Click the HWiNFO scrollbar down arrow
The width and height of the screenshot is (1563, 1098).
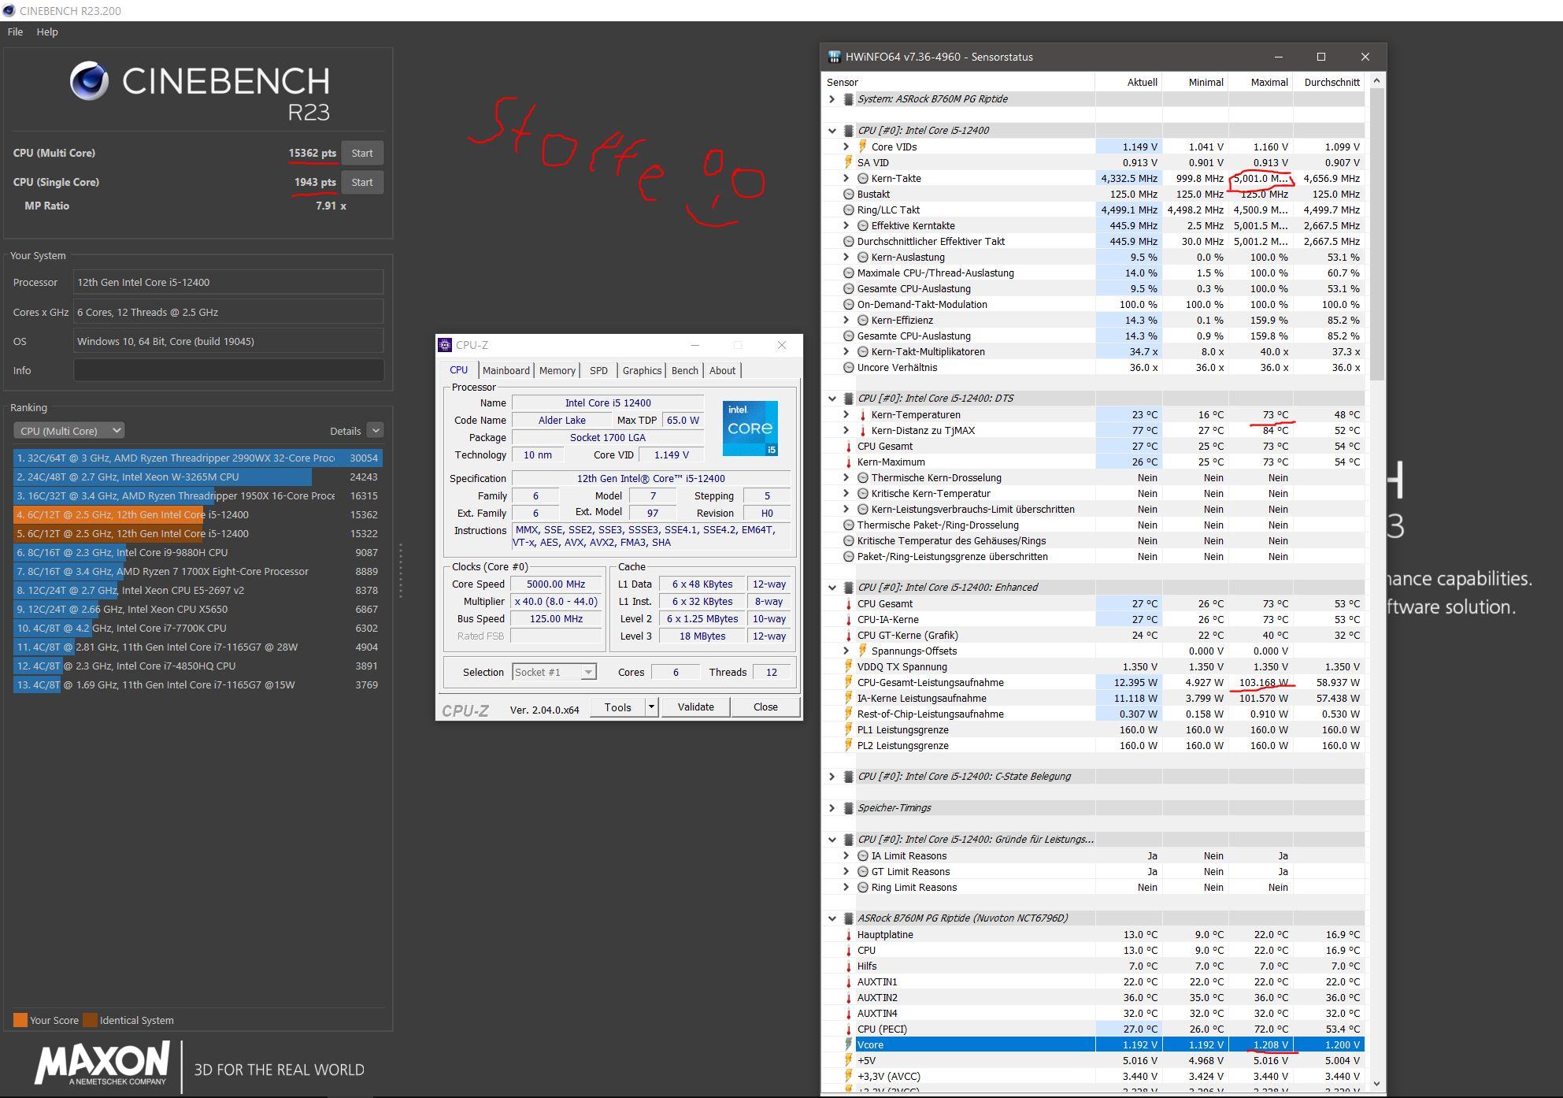tap(1376, 1084)
